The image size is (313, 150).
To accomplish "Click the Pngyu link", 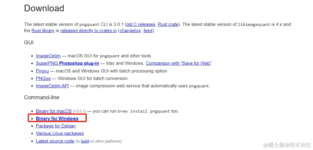I will [x=42, y=71].
